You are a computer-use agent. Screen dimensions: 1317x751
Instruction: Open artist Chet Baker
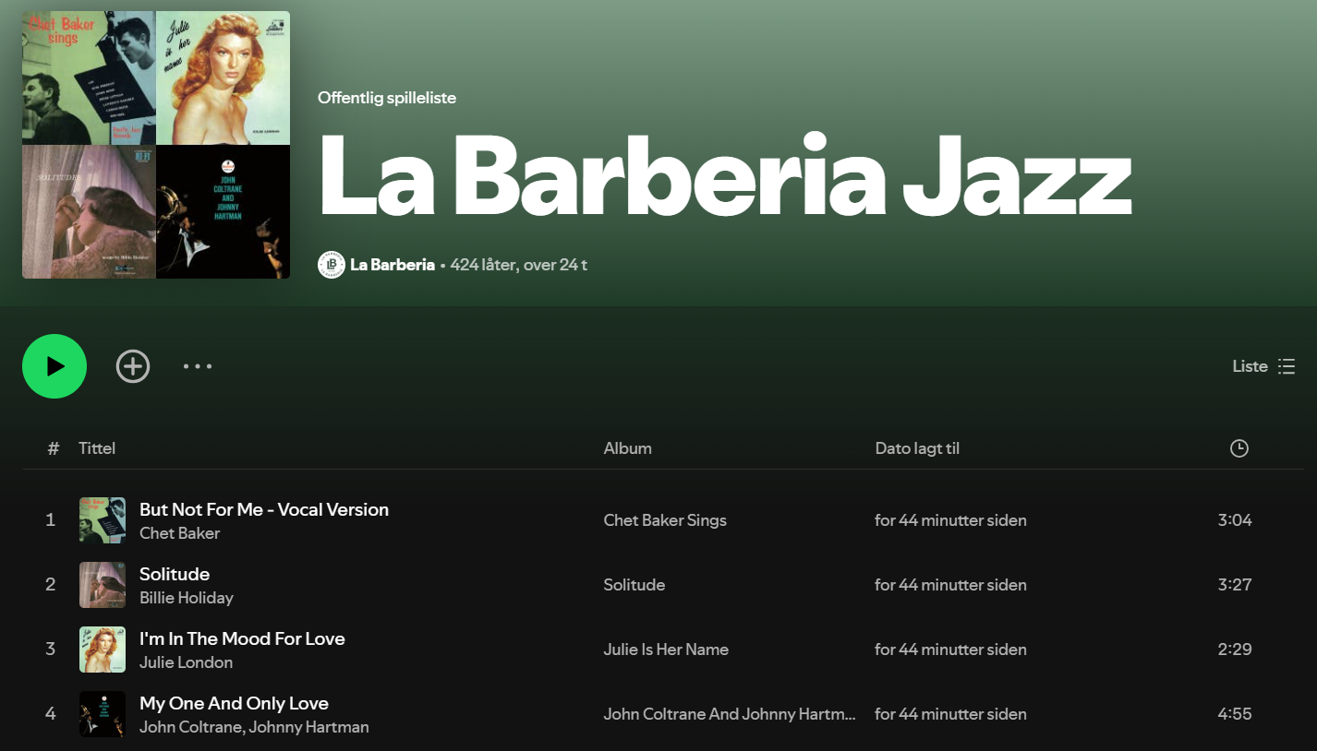pos(179,533)
